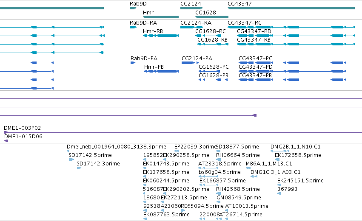Click the EST labeled 423060
Viewport: 362px width, 221px height.
pyautogui.click(x=171, y=207)
